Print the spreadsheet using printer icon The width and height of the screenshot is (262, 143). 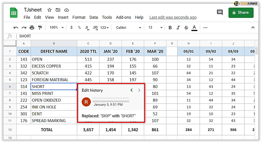32,28
